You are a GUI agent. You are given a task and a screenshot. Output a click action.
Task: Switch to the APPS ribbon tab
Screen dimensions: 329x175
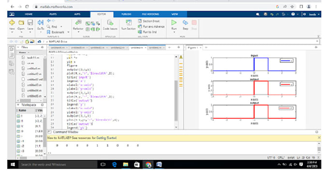77,14
